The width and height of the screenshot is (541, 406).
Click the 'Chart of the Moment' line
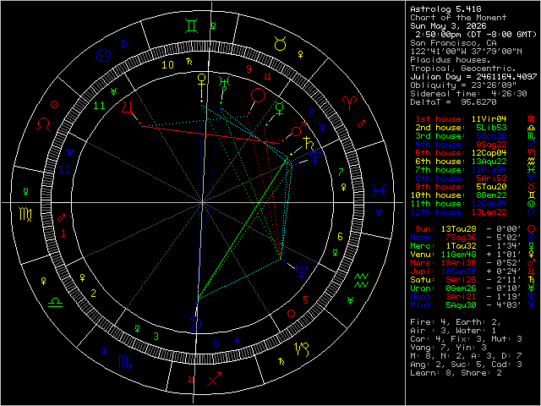[458, 18]
